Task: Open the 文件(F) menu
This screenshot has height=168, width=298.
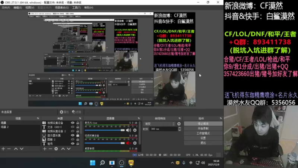Action: click(6, 7)
